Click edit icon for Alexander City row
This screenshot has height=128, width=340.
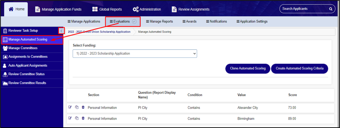click(x=70, y=107)
